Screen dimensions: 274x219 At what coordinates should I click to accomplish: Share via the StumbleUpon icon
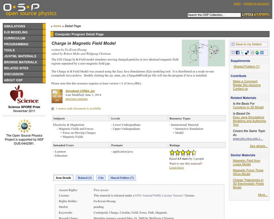tap(257, 53)
